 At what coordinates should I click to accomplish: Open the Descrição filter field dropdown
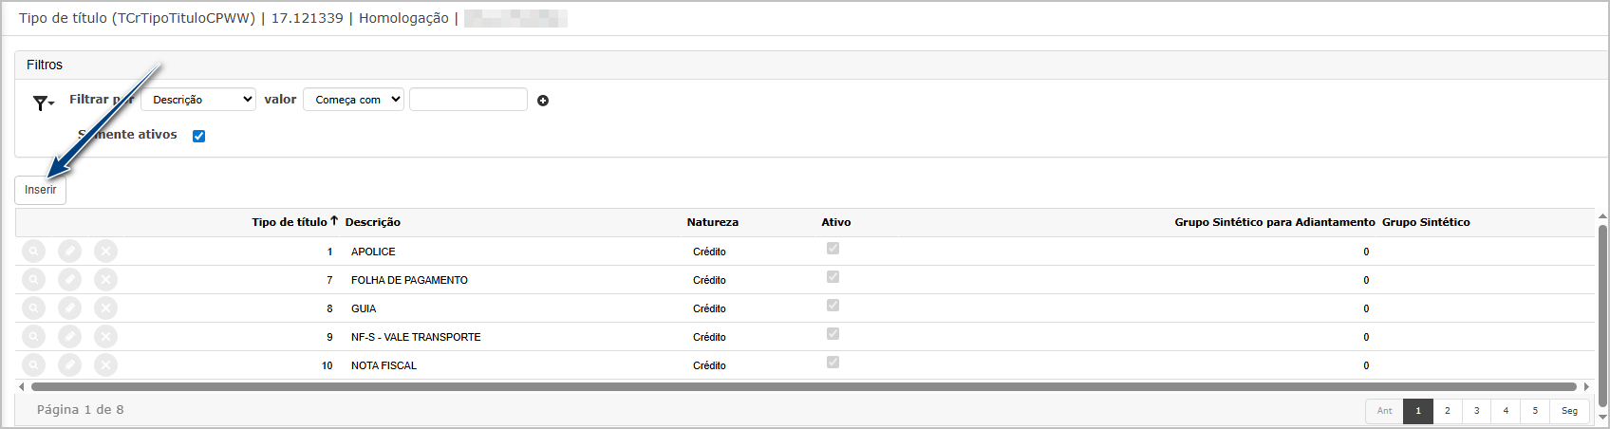197,100
